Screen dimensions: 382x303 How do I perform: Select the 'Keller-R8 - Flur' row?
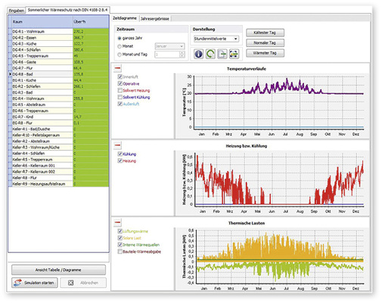[58, 178]
